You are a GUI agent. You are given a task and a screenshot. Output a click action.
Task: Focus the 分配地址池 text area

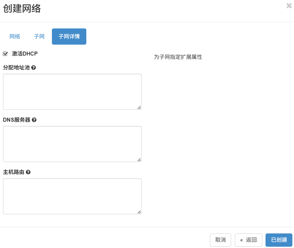pyautogui.click(x=72, y=92)
